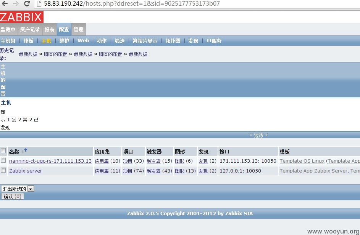
Task: Go to 动作 submenu
Action: [102, 41]
